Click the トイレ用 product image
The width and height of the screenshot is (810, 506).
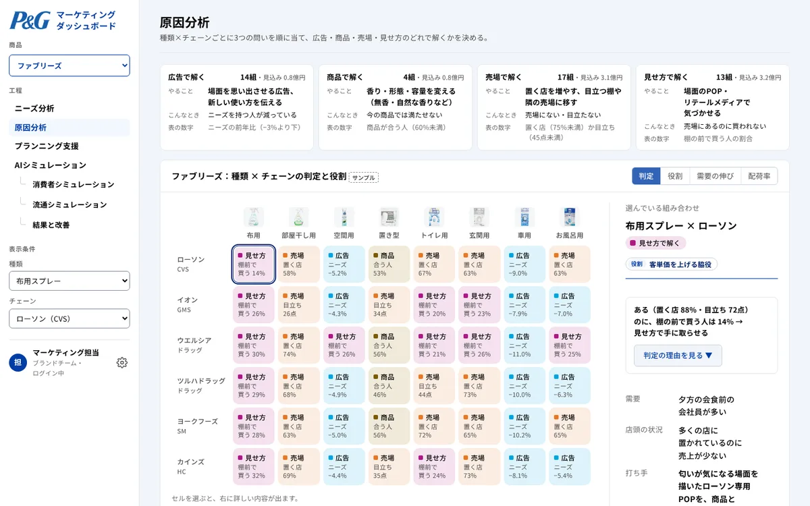(x=435, y=217)
